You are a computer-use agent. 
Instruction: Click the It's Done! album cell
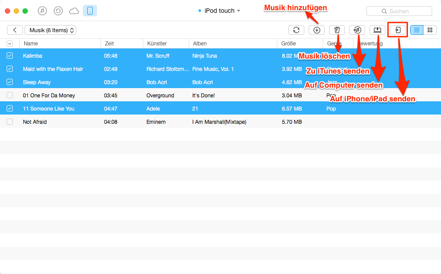pyautogui.click(x=203, y=96)
